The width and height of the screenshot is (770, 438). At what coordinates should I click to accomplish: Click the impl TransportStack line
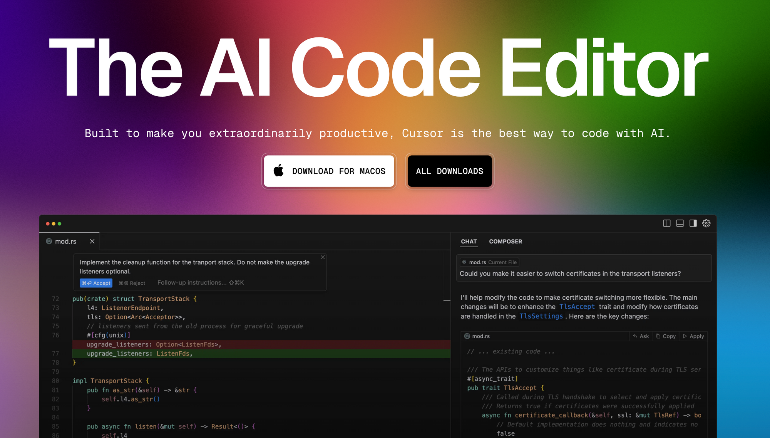tap(111, 381)
